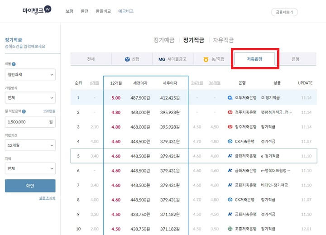Sort by the 24개월 column header
326x235 pixels.
pyautogui.click(x=197, y=83)
